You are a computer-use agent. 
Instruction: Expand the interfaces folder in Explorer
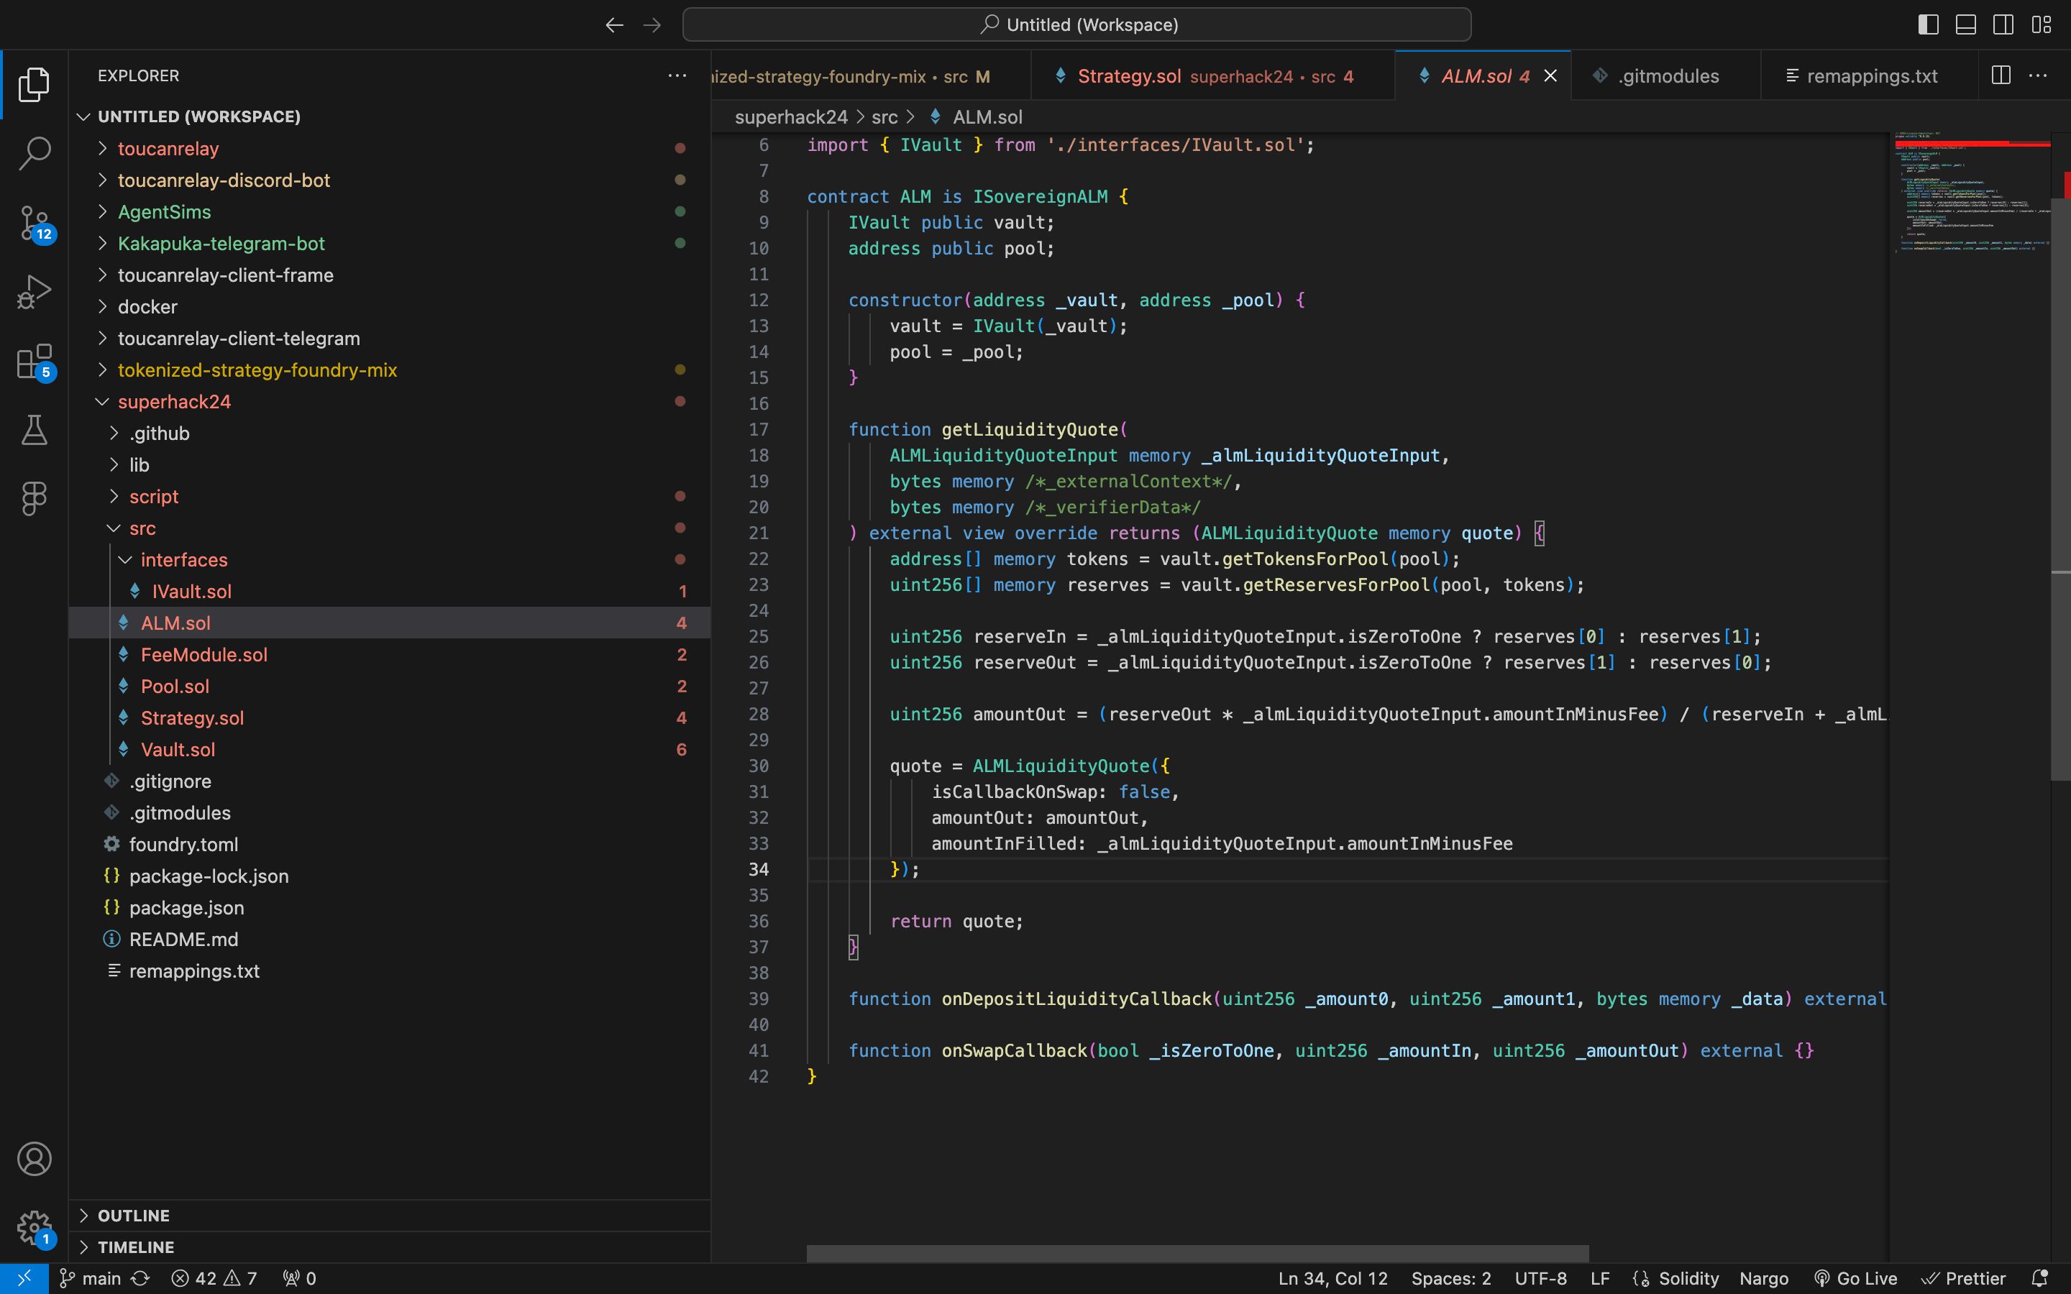[x=183, y=559]
